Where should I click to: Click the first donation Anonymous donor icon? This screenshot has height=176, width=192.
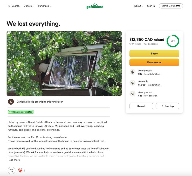pyautogui.click(x=133, y=94)
